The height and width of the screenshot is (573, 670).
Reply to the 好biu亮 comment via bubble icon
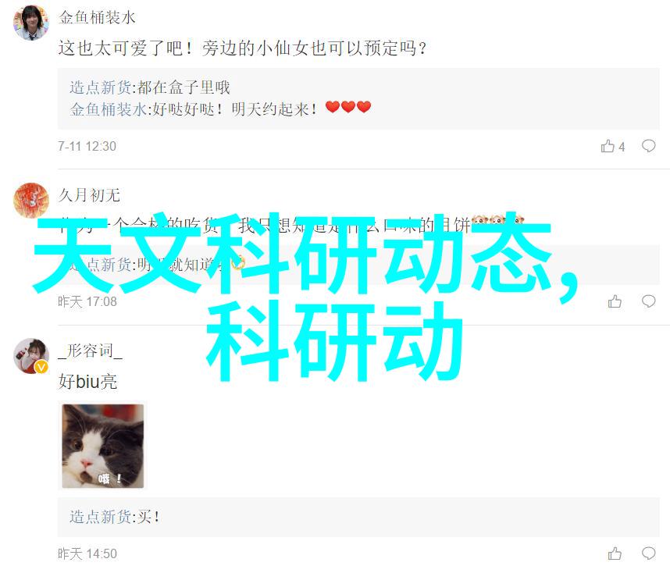[x=648, y=553]
